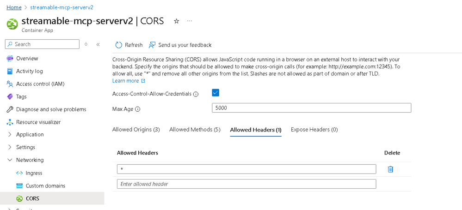The image size is (462, 210).
Task: Open Resource visualizer page
Action: (x=38, y=122)
